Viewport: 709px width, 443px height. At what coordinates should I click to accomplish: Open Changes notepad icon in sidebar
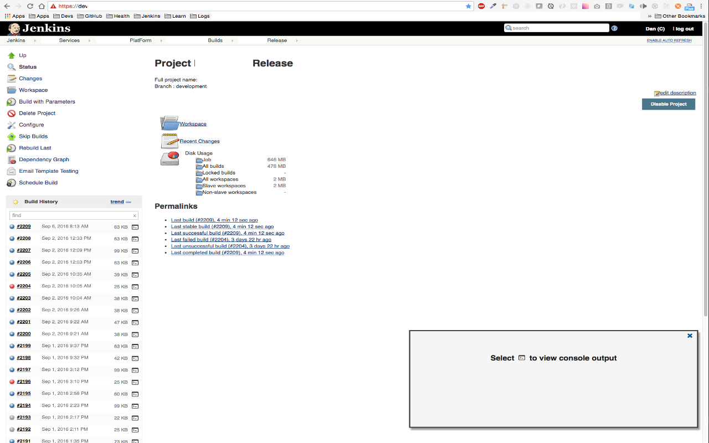[11, 79]
